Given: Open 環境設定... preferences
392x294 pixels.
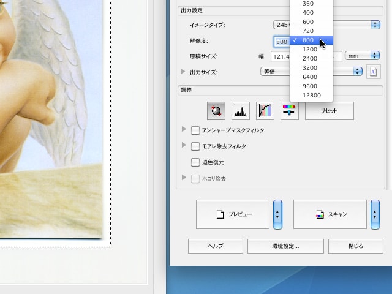Looking at the screenshot, I should (x=285, y=246).
